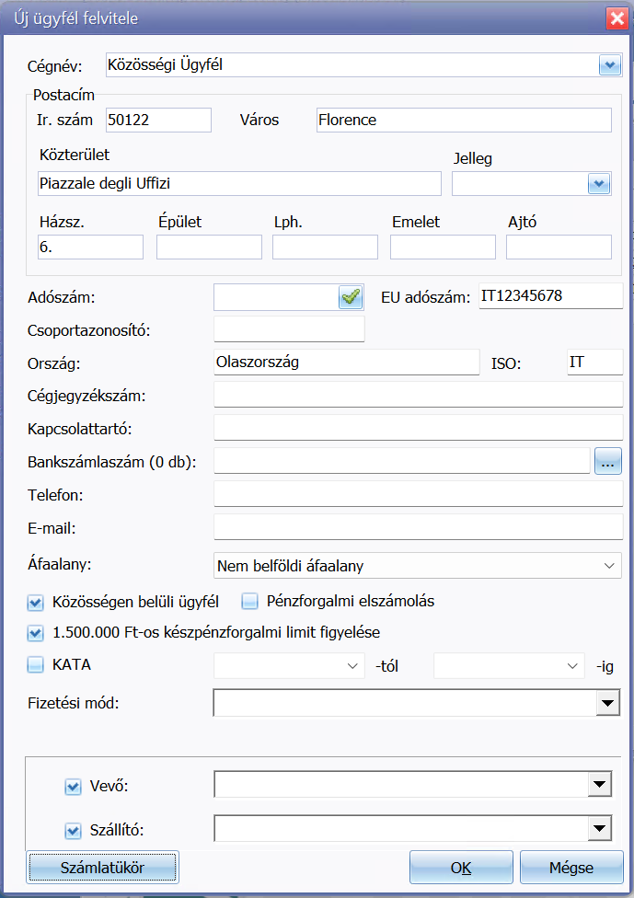Open the Jelleg dropdown list
The image size is (634, 898).
599,184
